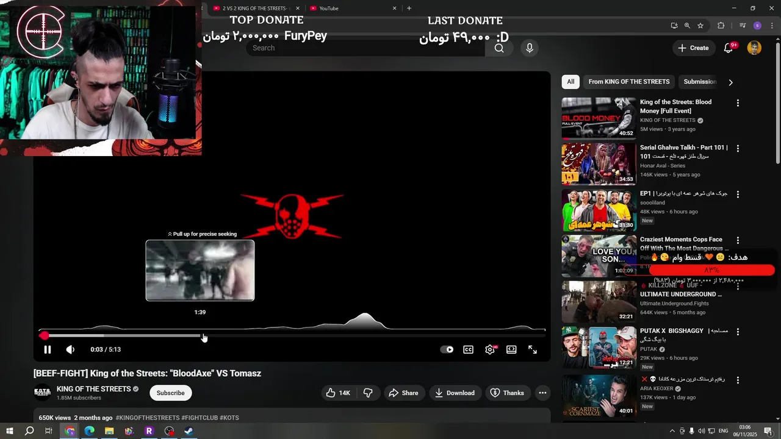Select the Submission filter chip
This screenshot has height=439, width=781.
click(700, 82)
